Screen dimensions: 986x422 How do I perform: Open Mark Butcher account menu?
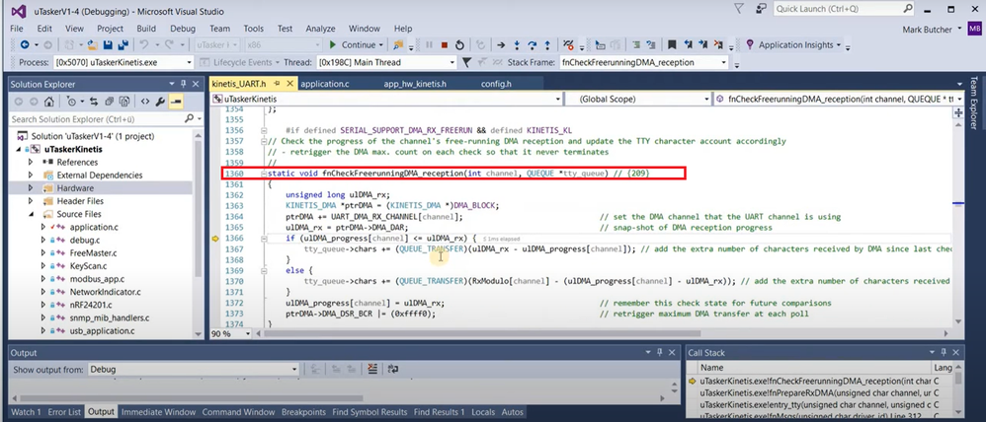pyautogui.click(x=930, y=30)
